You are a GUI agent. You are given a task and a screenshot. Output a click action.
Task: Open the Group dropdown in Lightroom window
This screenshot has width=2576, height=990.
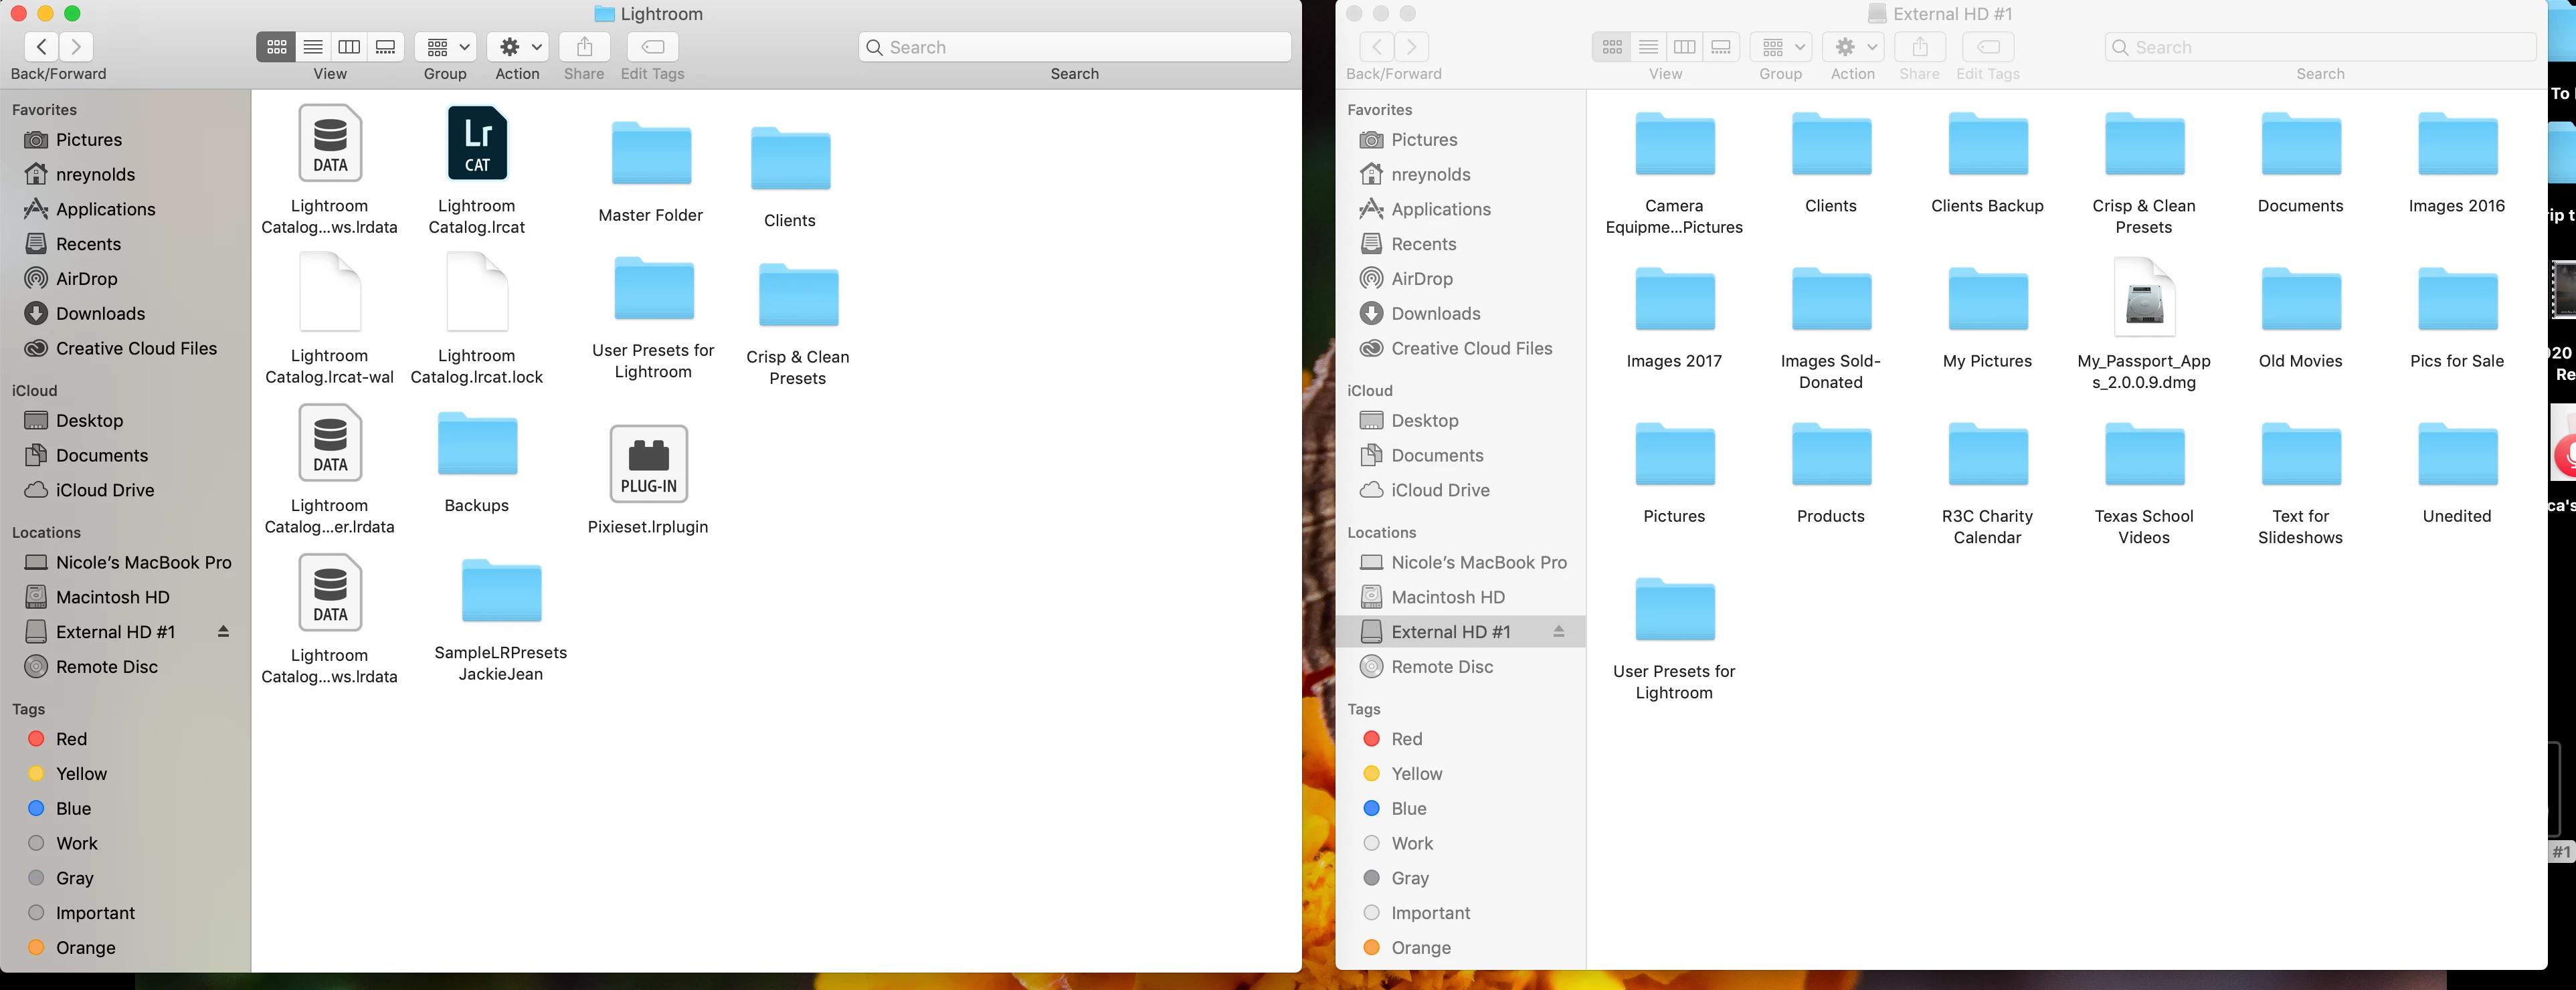[x=446, y=47]
